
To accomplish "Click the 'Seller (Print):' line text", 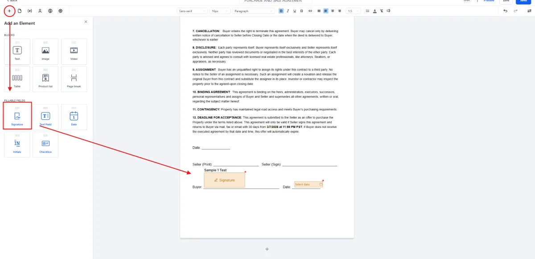I will pyautogui.click(x=202, y=164).
